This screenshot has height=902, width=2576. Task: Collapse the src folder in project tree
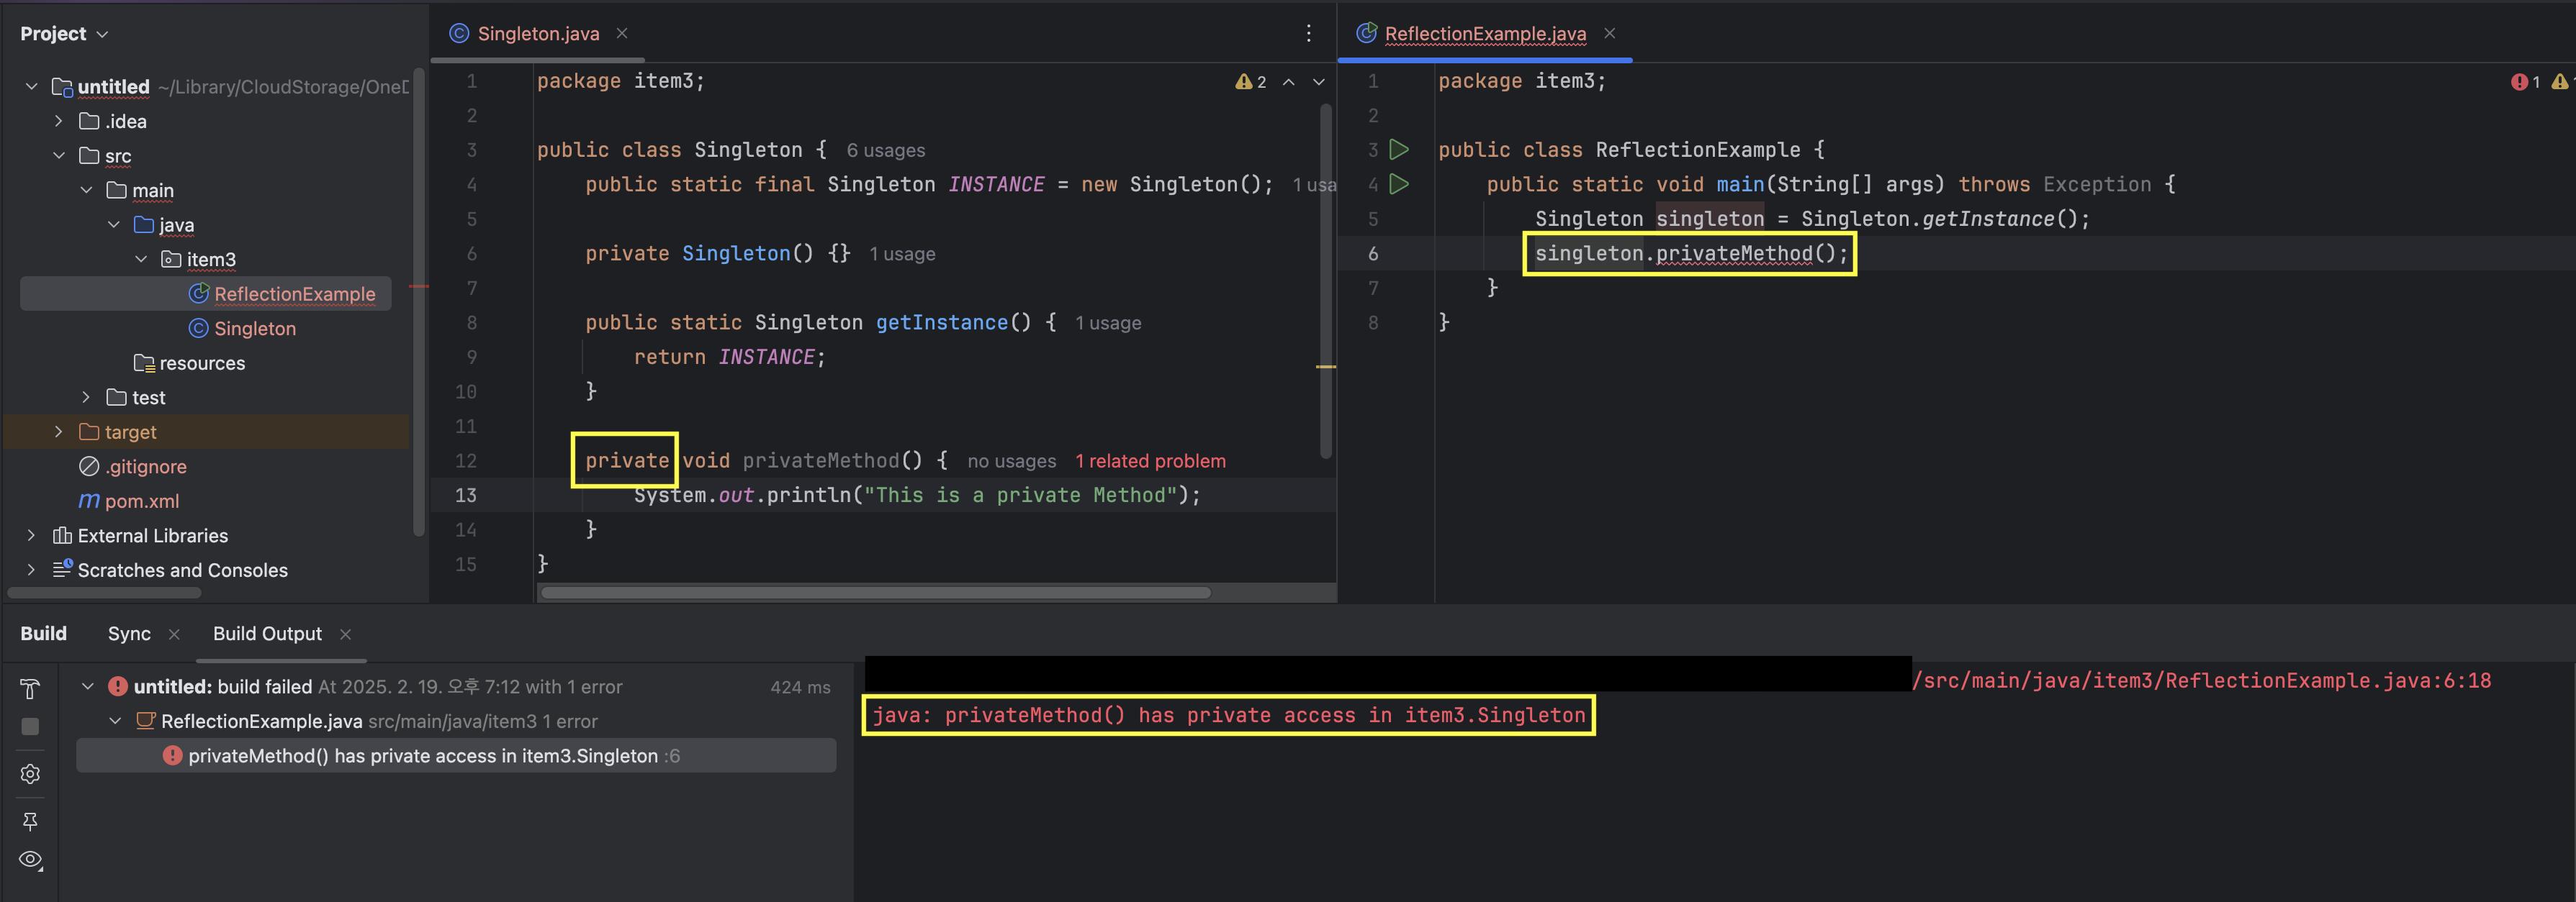59,156
